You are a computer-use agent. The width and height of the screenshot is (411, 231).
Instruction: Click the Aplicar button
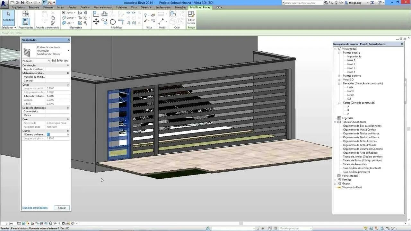[62, 208]
